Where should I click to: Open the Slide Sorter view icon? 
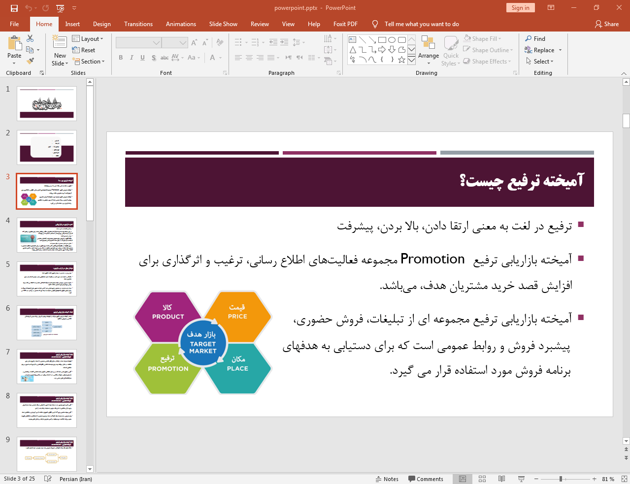click(482, 479)
